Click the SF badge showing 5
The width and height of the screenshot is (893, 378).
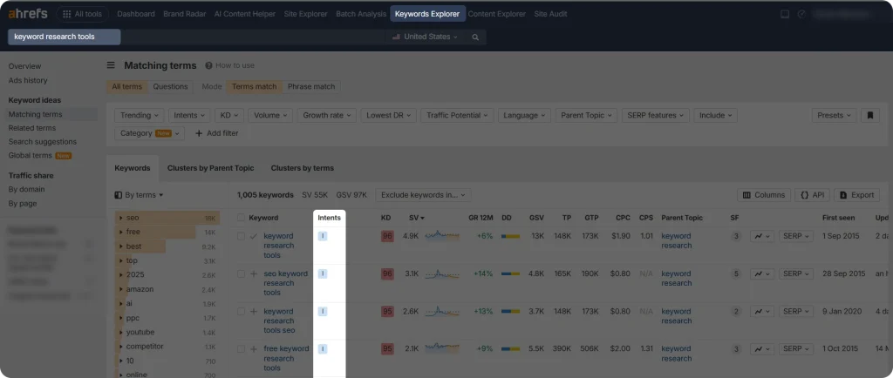[x=736, y=274]
